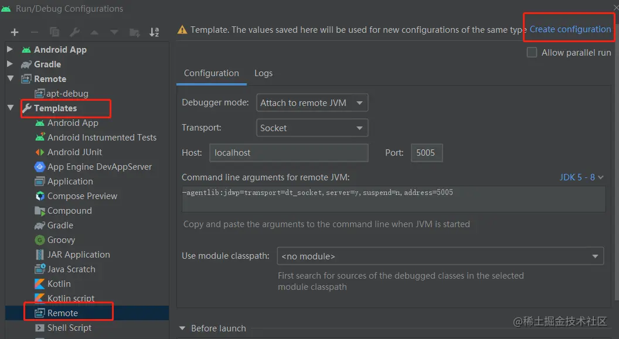This screenshot has width=619, height=339.
Task: Open the Transport Socket dropdown
Action: 312,128
